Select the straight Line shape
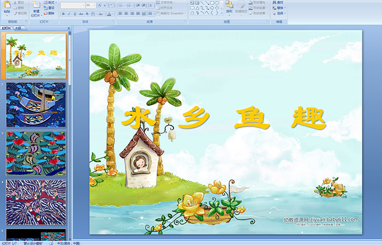 (202, 3)
